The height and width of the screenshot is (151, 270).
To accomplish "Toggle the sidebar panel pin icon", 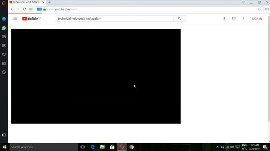I will click(x=4, y=135).
